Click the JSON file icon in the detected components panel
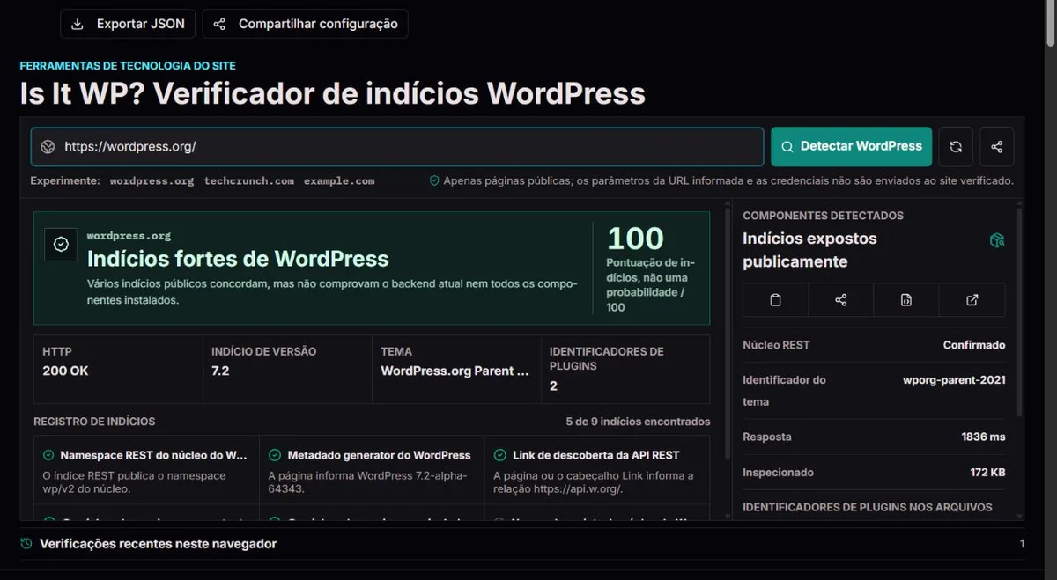The image size is (1057, 580). [906, 300]
